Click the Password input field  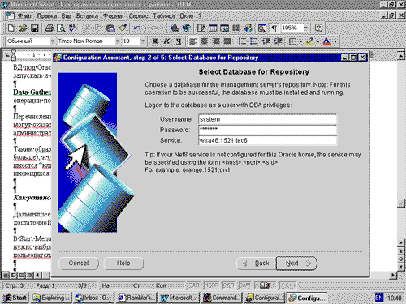point(267,130)
